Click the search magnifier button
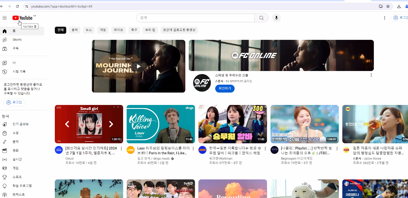 [261, 18]
